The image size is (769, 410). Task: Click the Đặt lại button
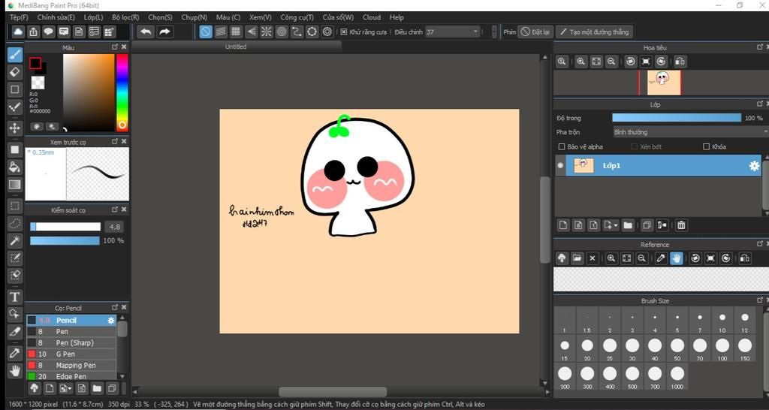(536, 32)
